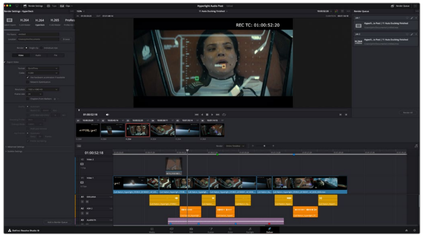The height and width of the screenshot is (236, 423).
Task: Toggle the Export Video checkbox
Action: point(5,62)
